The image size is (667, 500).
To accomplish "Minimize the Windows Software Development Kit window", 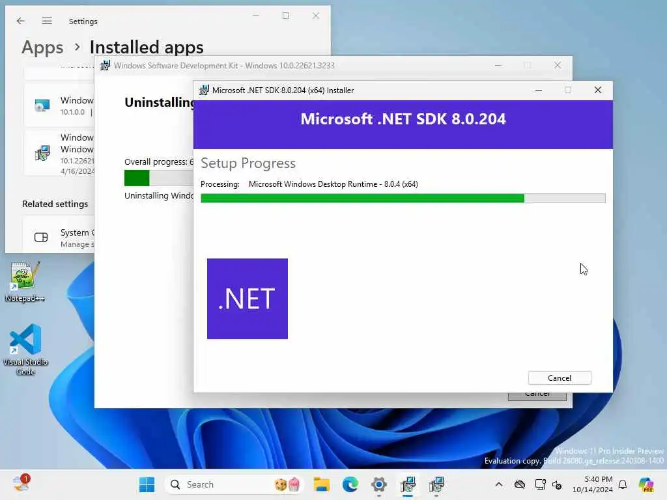I will [498, 65].
